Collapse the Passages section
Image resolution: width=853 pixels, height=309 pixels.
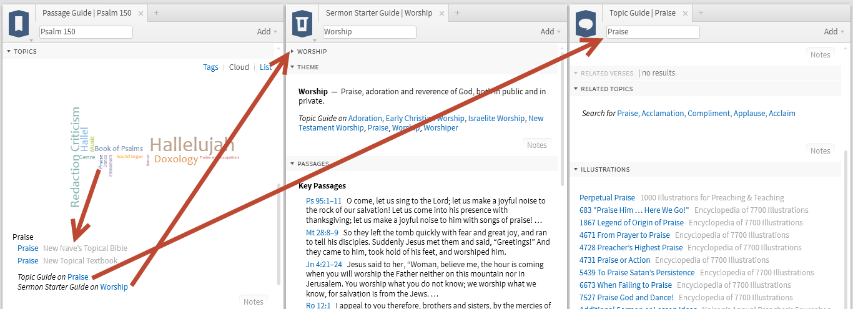pos(292,164)
